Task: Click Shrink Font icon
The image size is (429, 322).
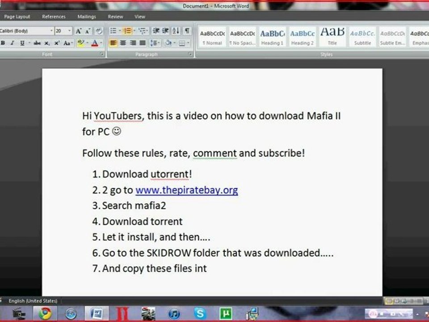Action: (88, 31)
